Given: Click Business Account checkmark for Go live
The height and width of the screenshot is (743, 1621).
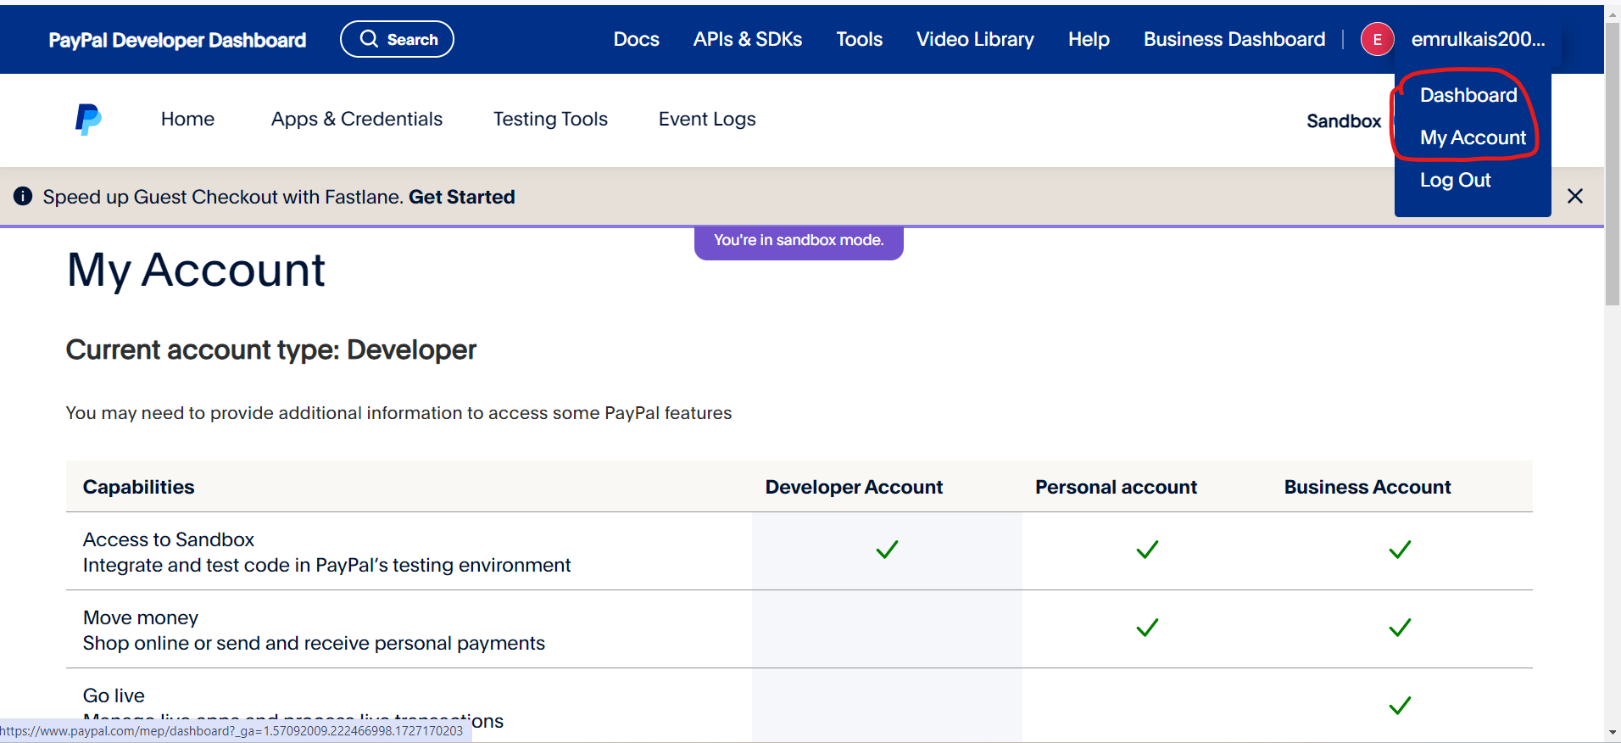Looking at the screenshot, I should tap(1400, 706).
